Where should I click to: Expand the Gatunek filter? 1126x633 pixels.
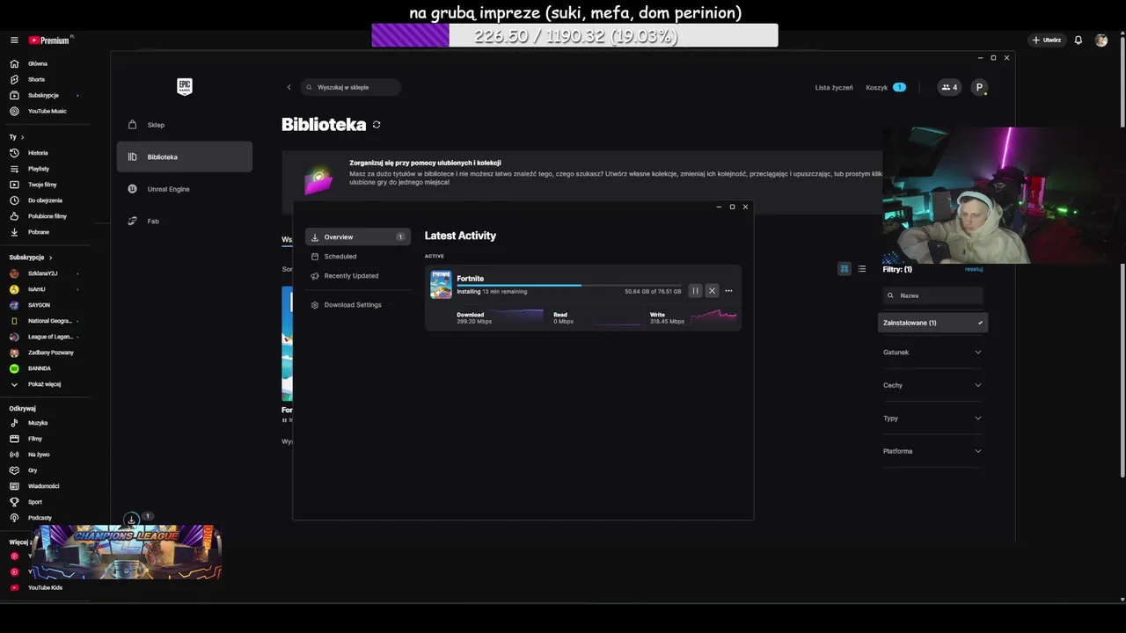tap(932, 353)
